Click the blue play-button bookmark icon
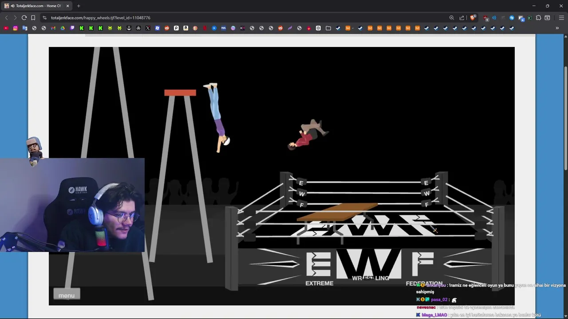 [x=214, y=28]
